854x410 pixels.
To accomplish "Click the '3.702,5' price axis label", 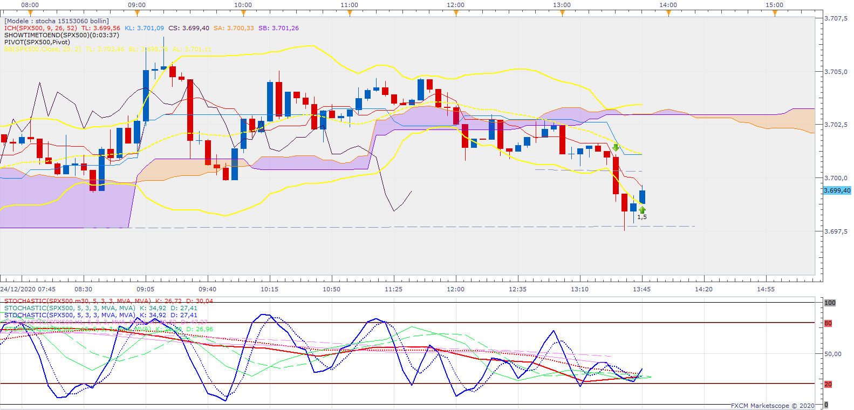I will [836, 125].
